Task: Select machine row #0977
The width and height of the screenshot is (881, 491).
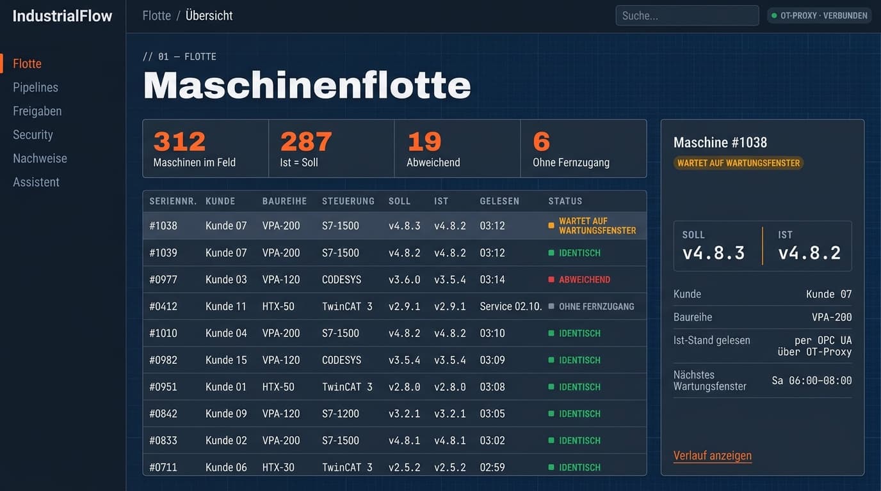Action: [394, 279]
